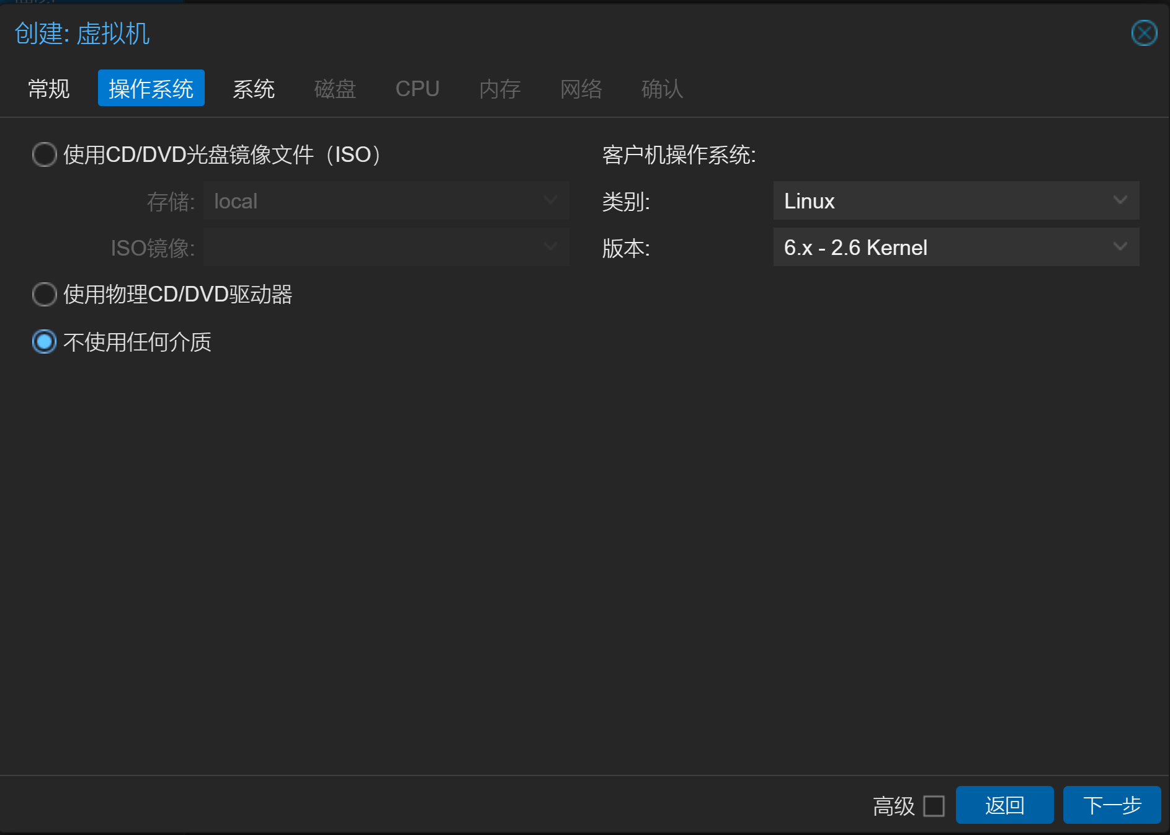Select the 常规 tab
The height and width of the screenshot is (835, 1170).
point(49,89)
